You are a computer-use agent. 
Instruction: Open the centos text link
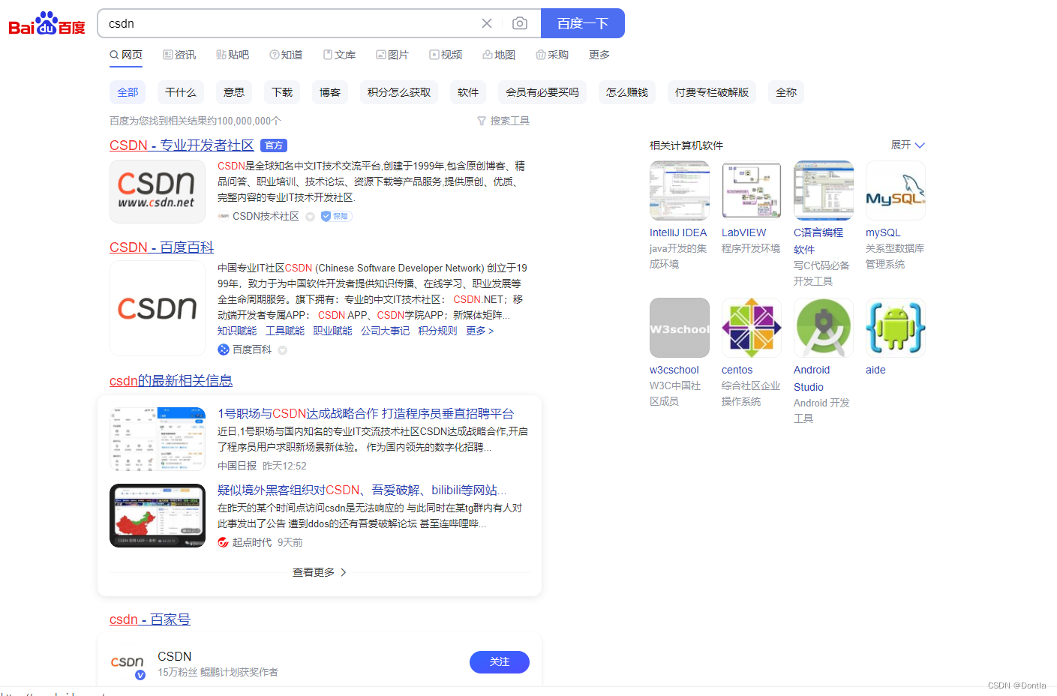737,370
